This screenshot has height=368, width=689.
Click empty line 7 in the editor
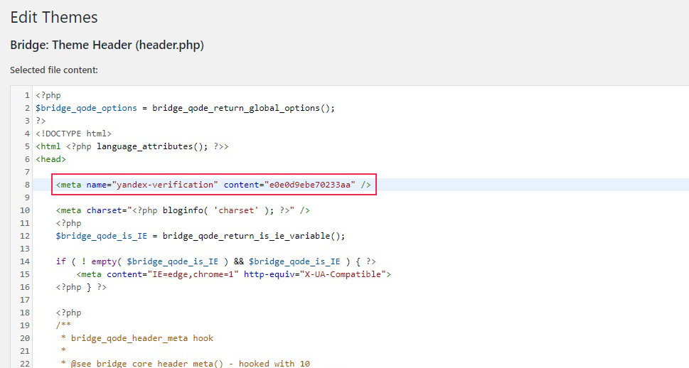[362, 172]
